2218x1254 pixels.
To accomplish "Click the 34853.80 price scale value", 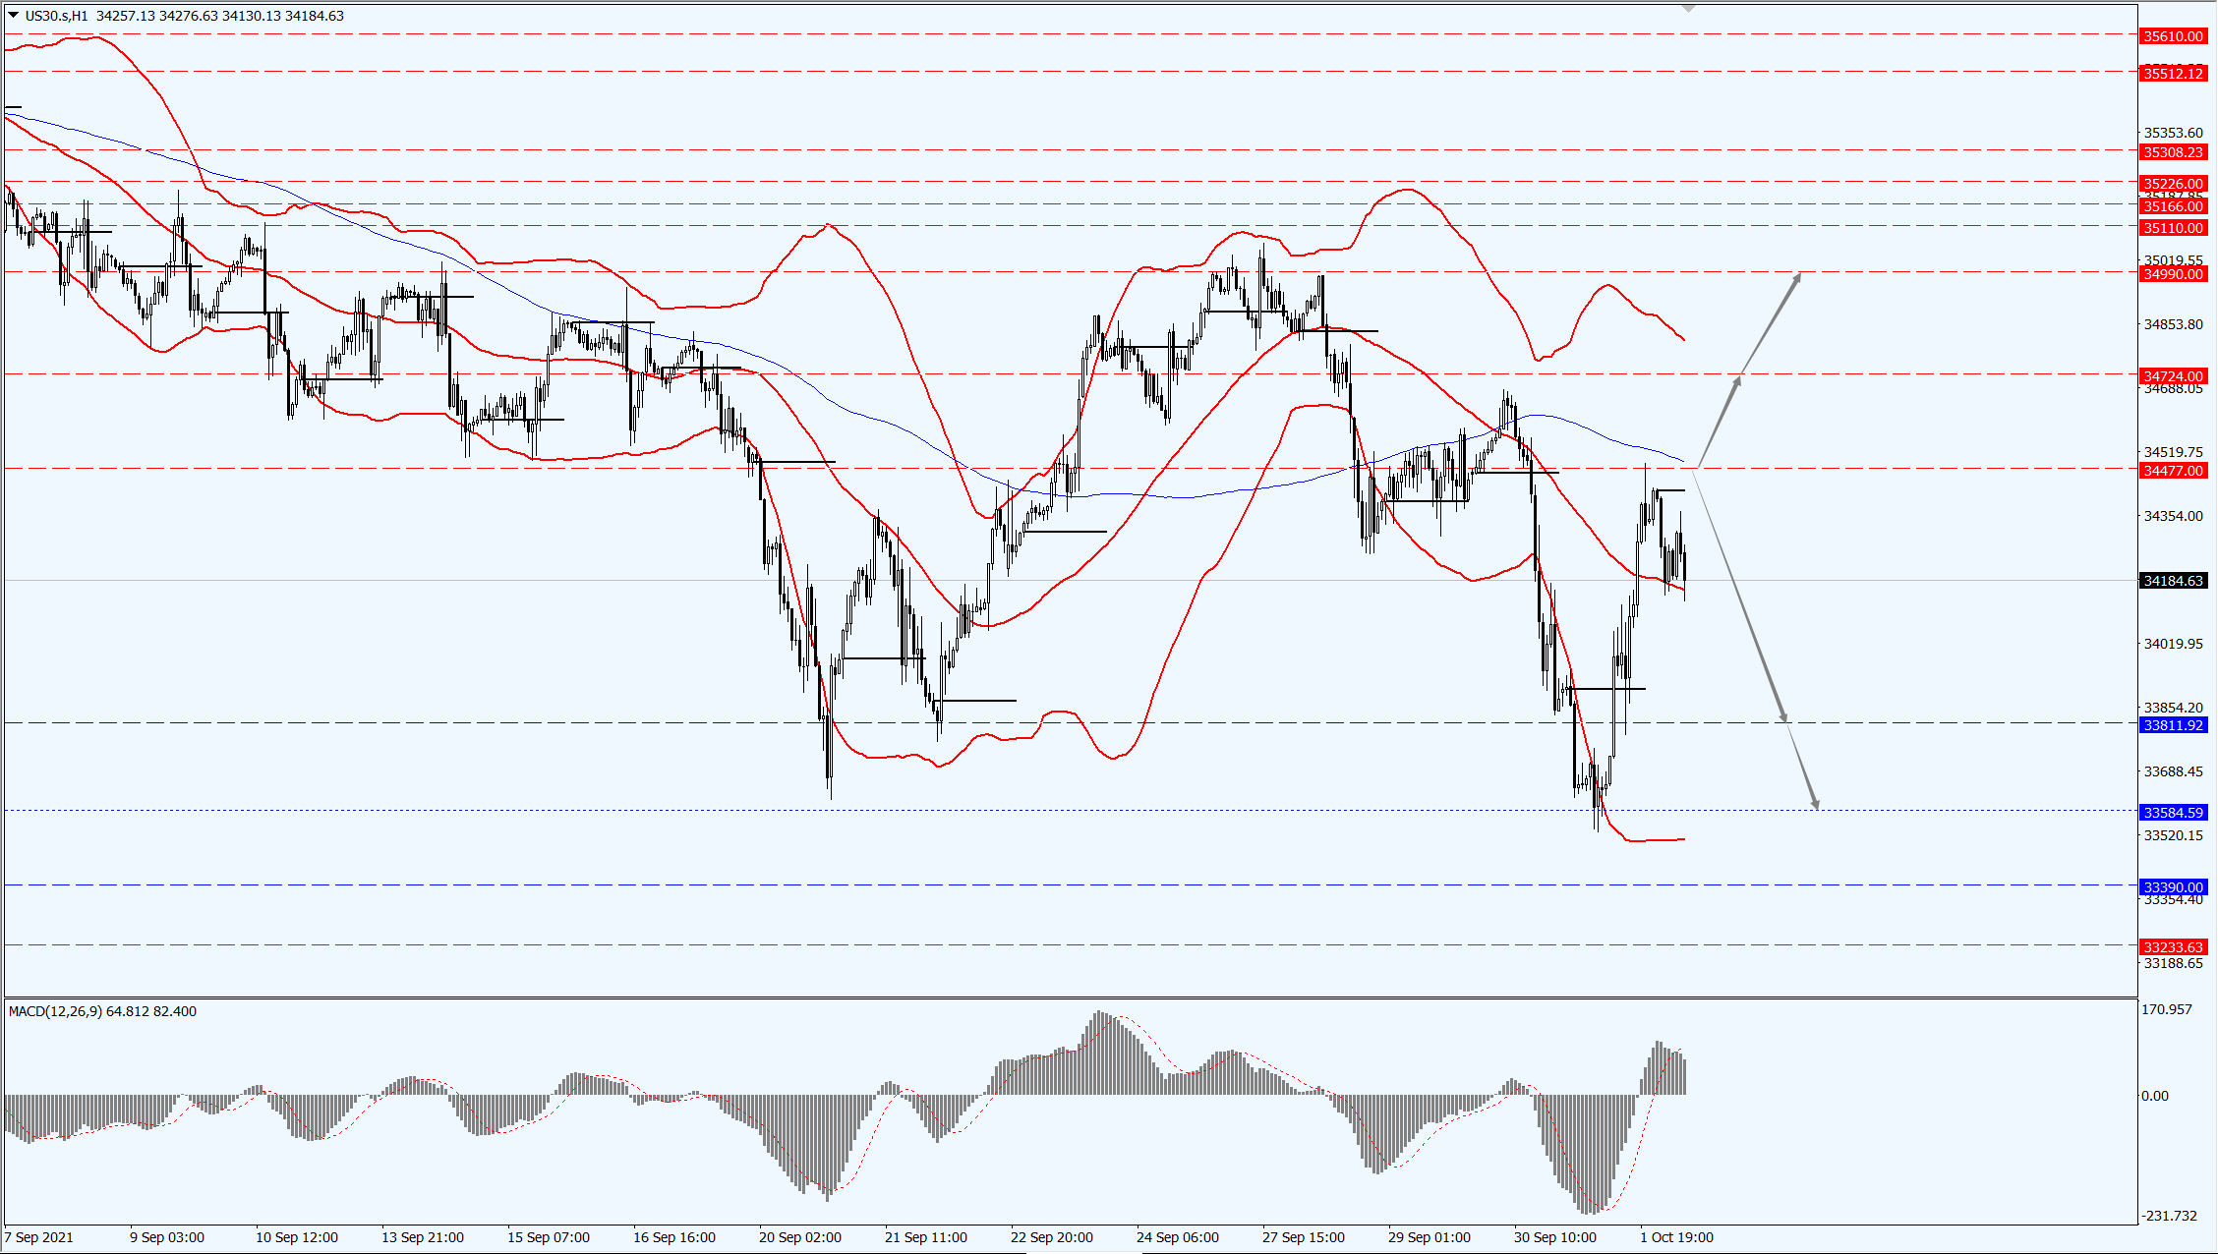I will pyautogui.click(x=2174, y=324).
